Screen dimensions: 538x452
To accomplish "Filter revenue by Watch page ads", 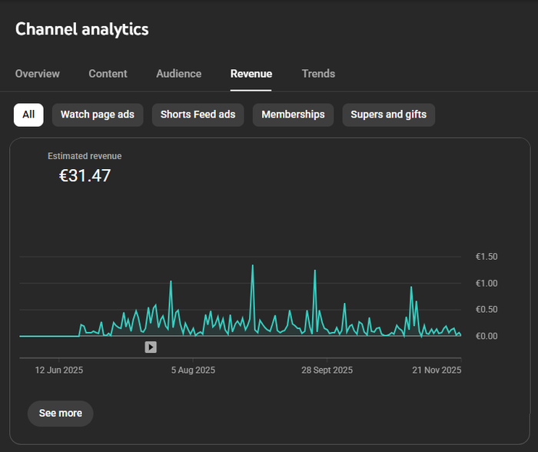I will point(98,115).
